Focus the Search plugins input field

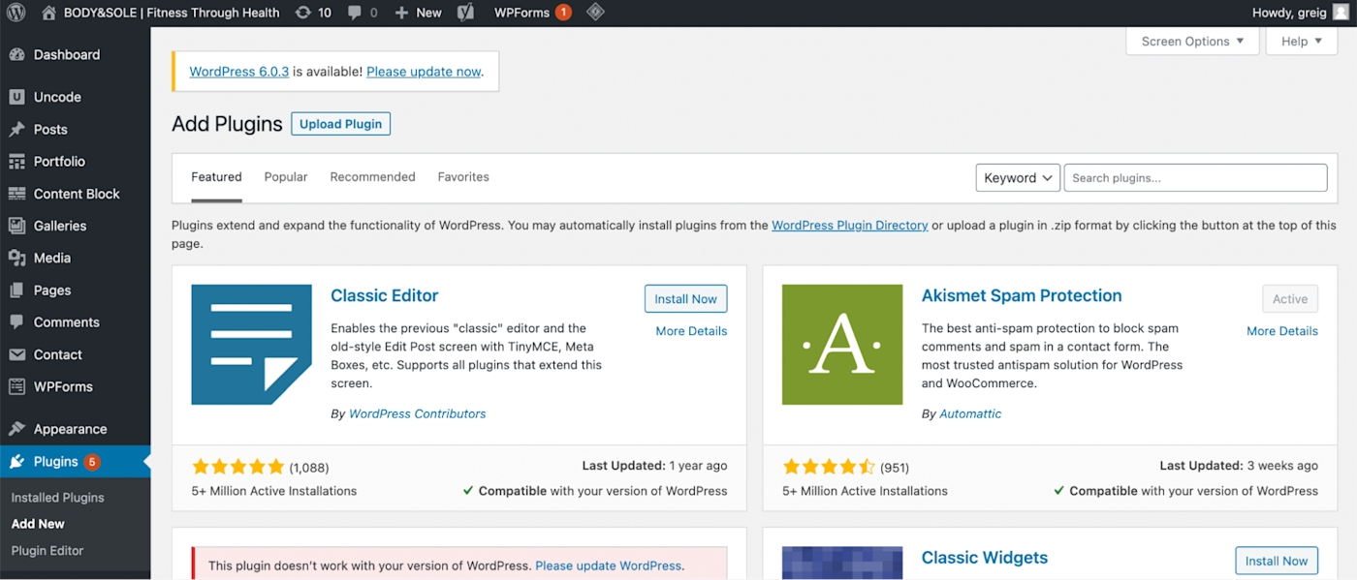coord(1195,178)
